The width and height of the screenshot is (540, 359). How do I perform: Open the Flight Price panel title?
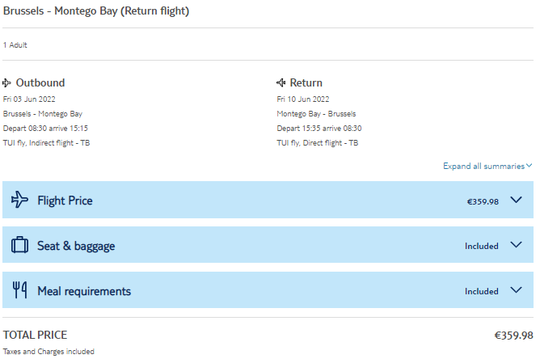point(65,201)
